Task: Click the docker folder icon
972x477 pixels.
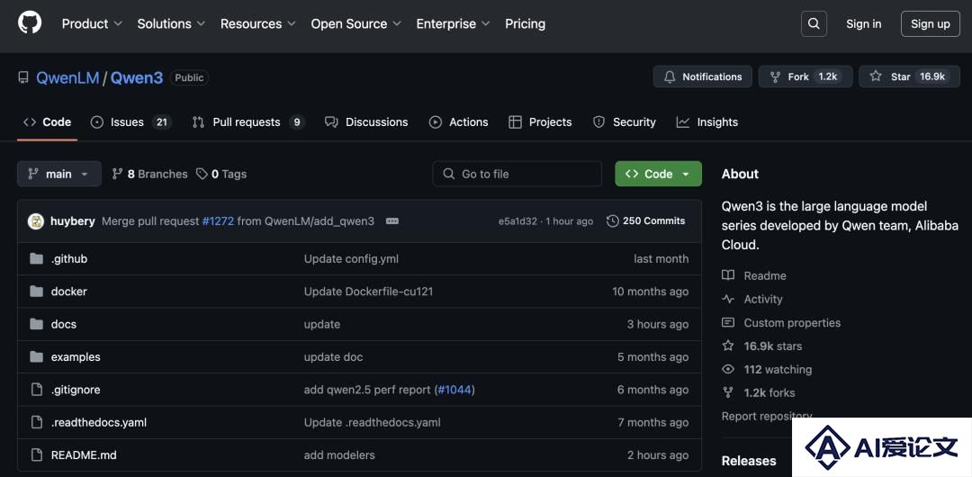Action: pyautogui.click(x=37, y=292)
